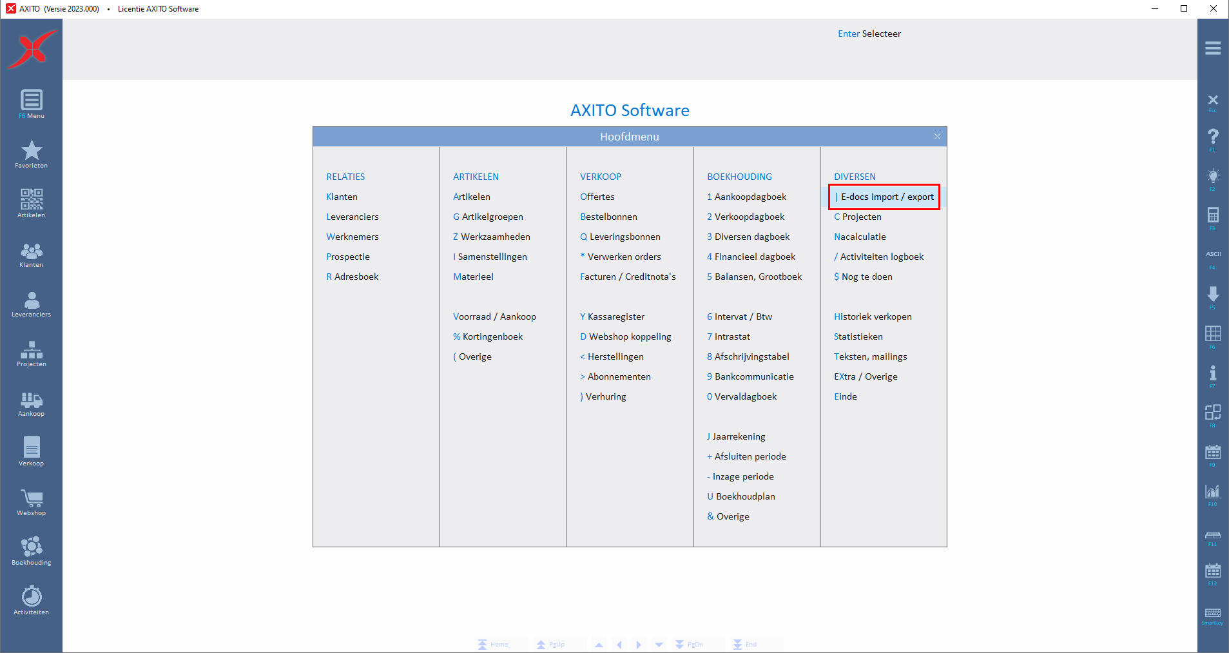This screenshot has height=653, width=1229.
Task: Open Klanten sidebar icon
Action: pos(31,255)
